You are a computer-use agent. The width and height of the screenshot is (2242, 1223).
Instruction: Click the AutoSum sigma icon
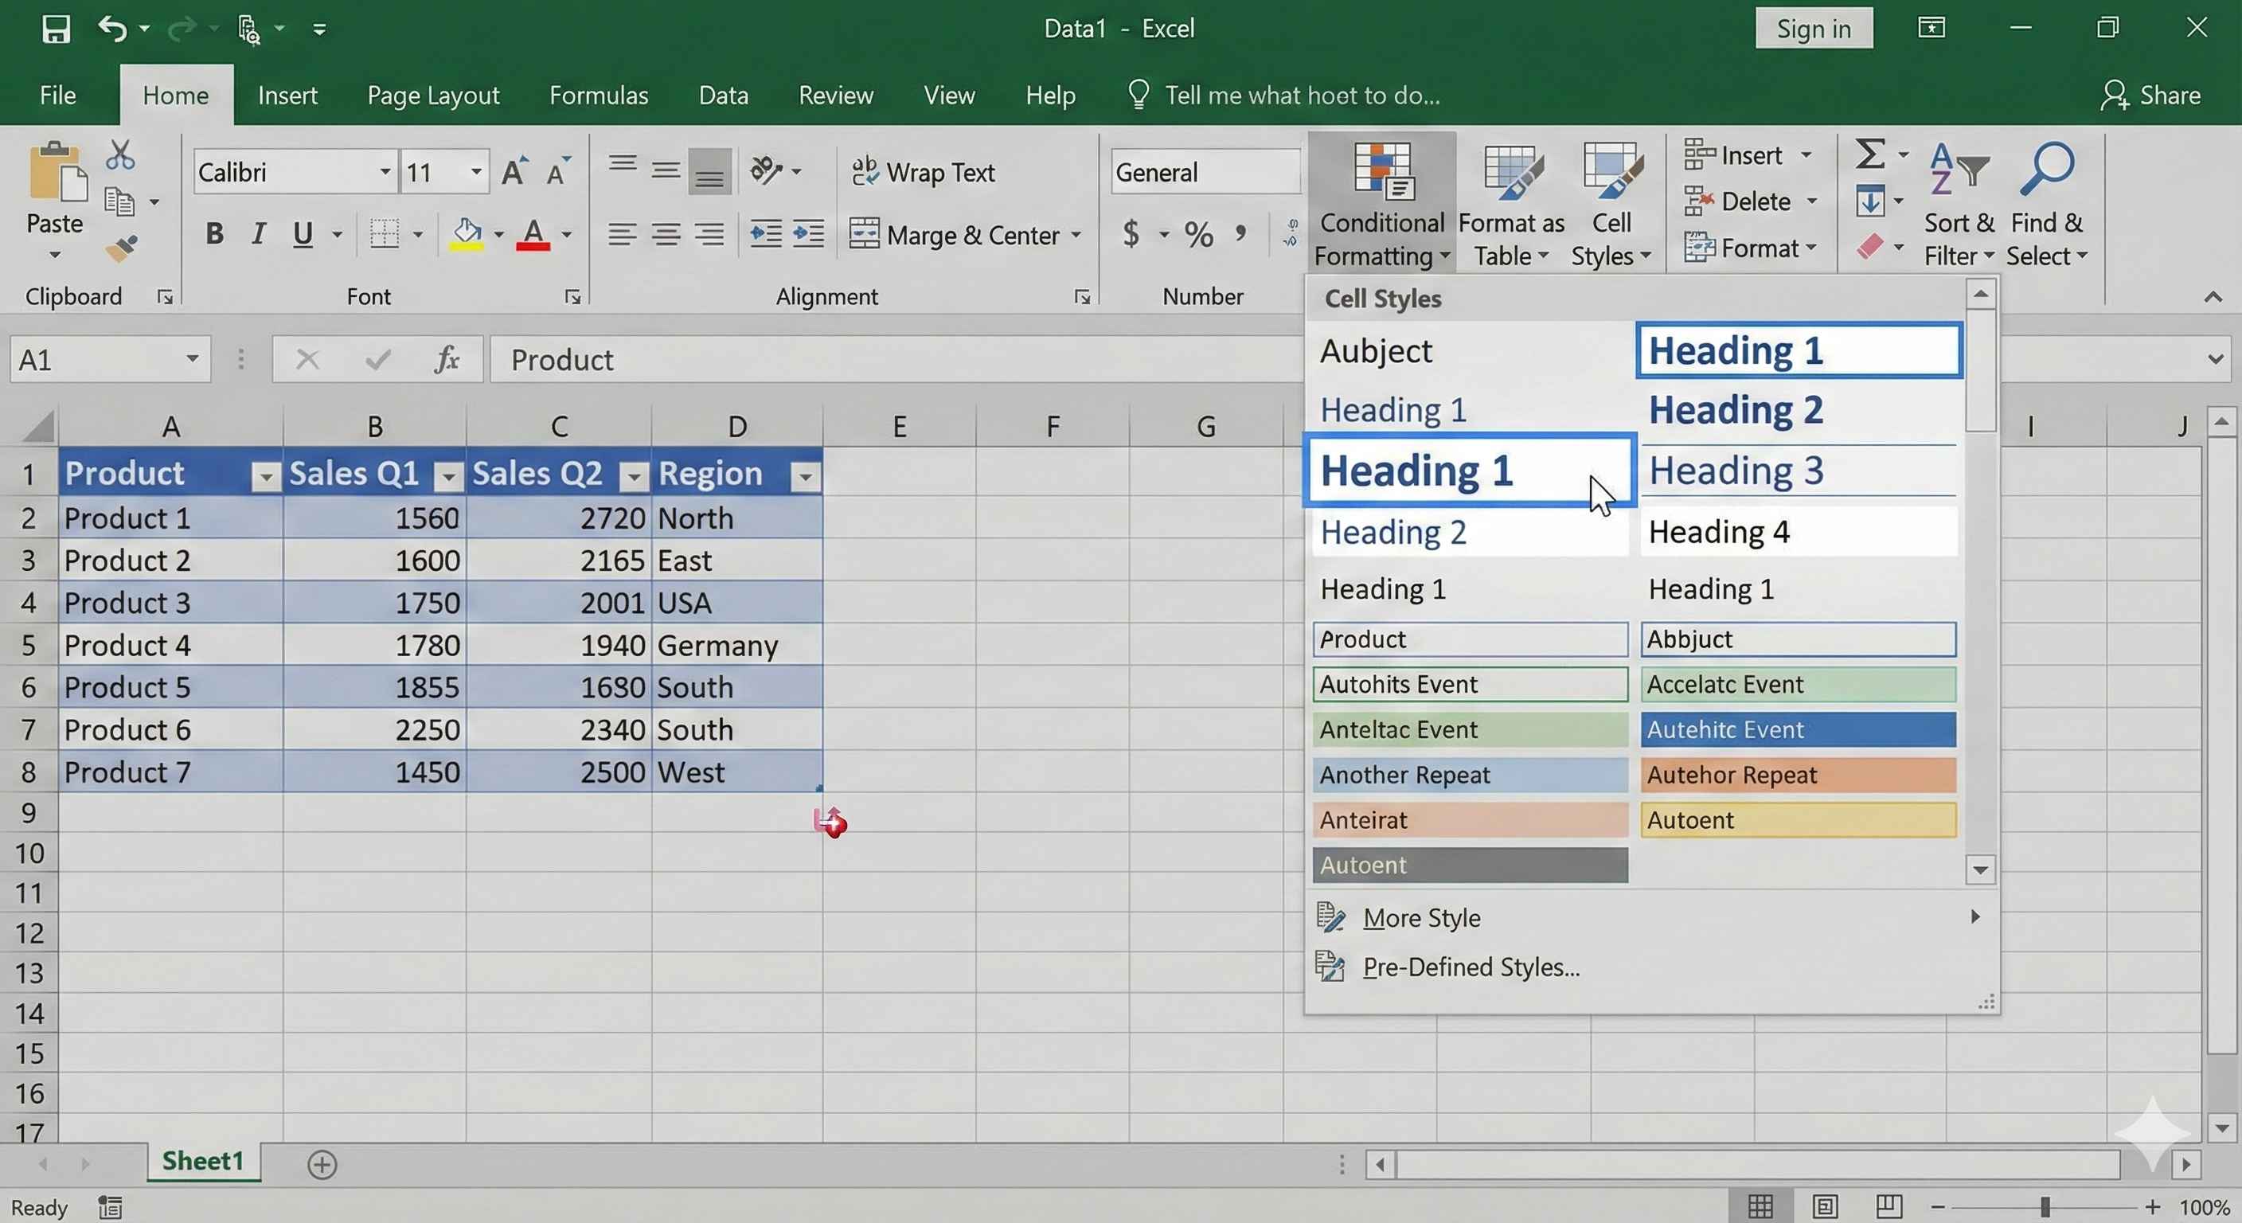pos(1869,155)
